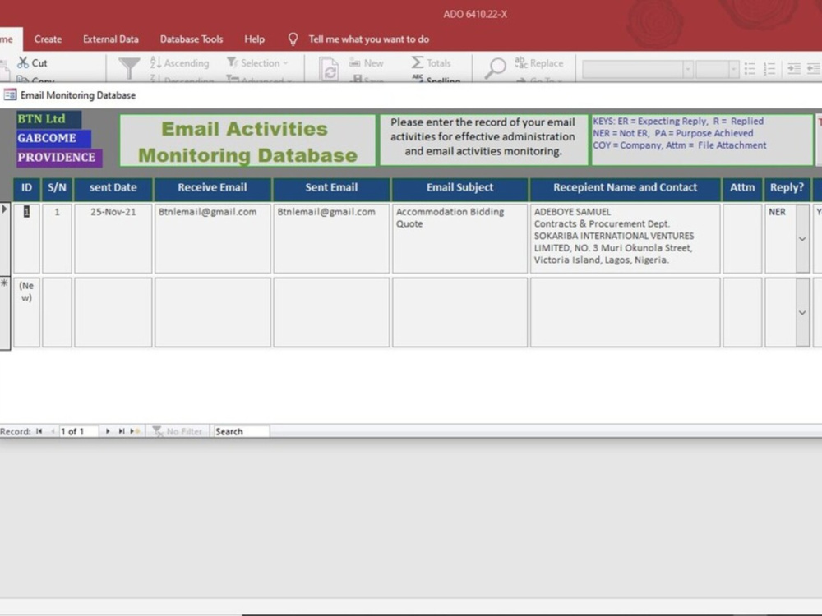Click the KEYS legend text box
The width and height of the screenshot is (822, 616).
click(702, 140)
